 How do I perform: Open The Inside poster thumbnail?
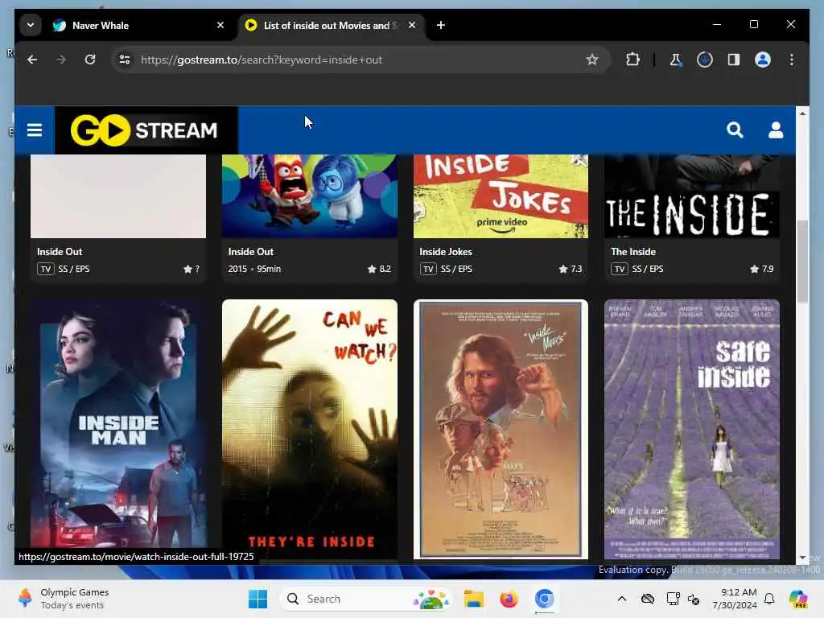[x=692, y=196]
